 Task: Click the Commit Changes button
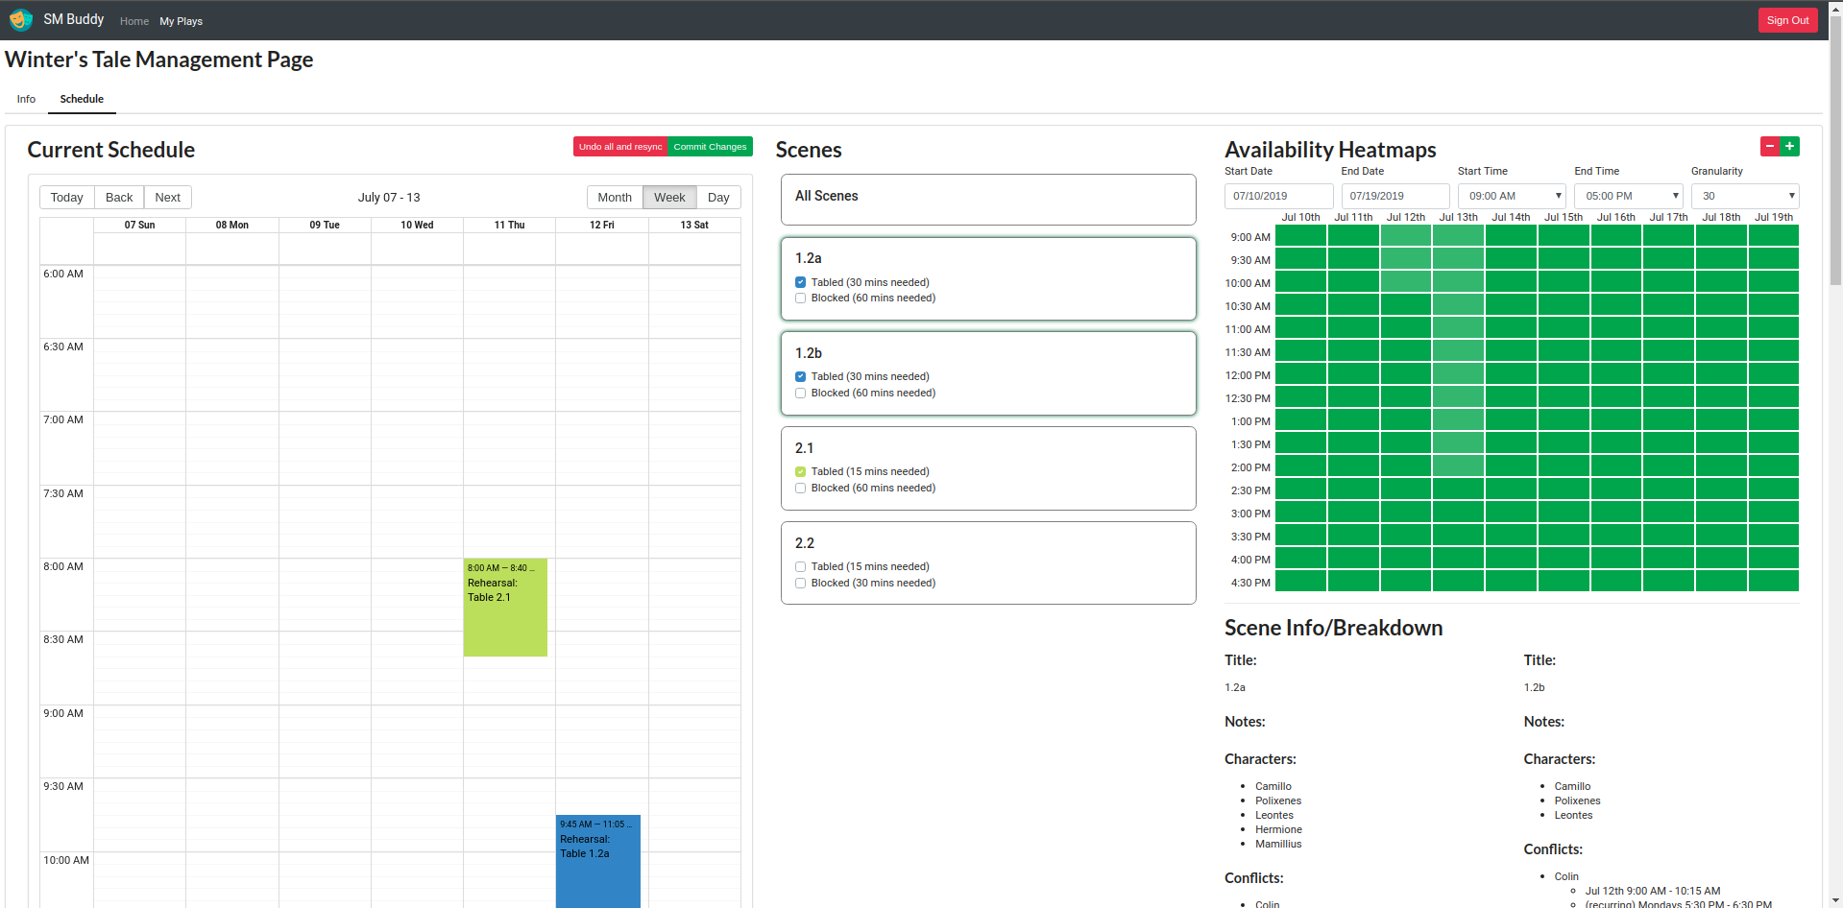(710, 147)
